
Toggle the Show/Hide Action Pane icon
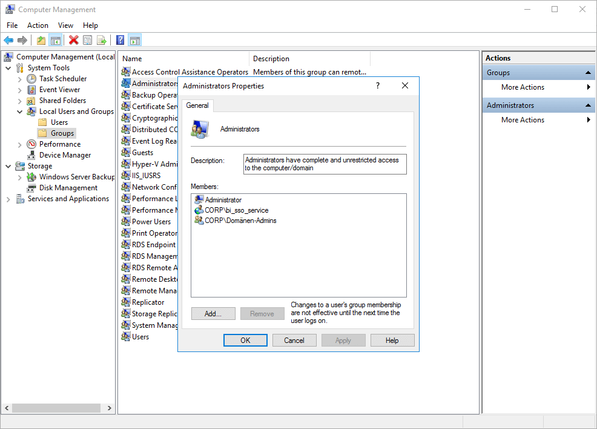click(134, 40)
